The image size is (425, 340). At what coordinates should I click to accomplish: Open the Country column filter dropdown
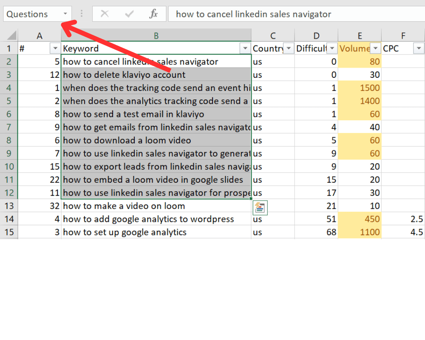click(x=289, y=48)
